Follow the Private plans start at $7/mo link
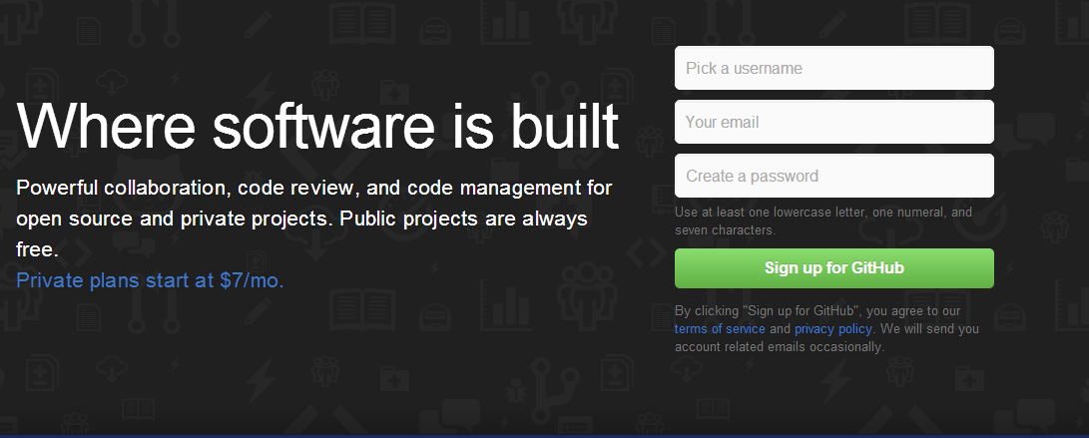Viewport: 1089px width, 438px height. tap(150, 280)
